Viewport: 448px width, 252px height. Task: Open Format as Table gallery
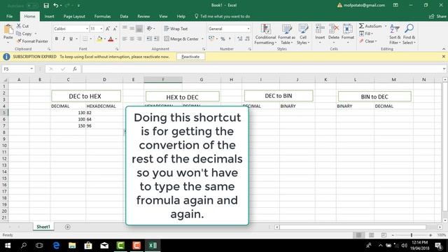[286, 34]
